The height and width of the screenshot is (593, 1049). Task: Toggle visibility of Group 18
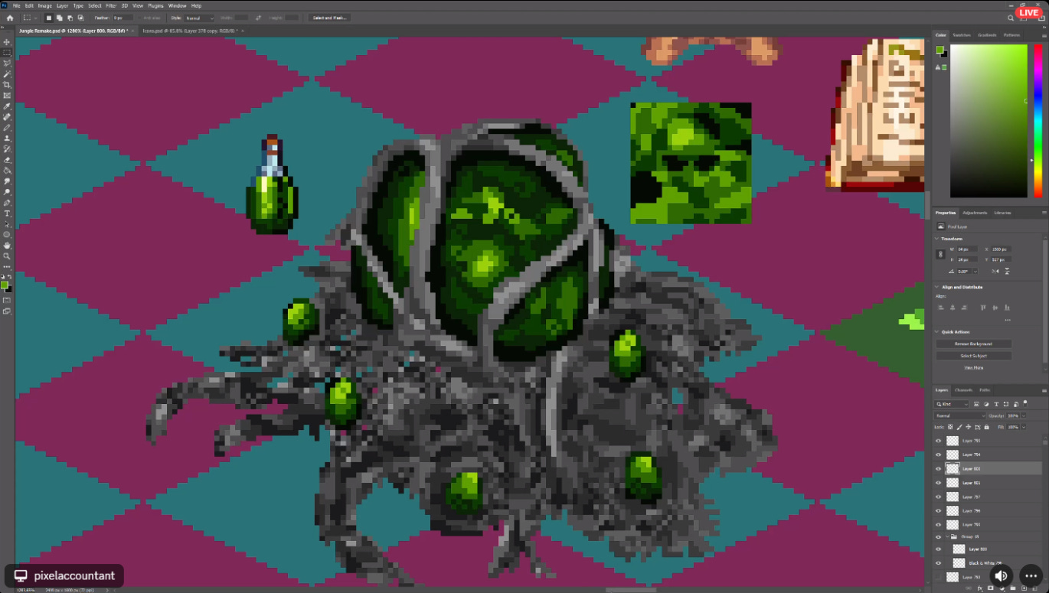pos(938,536)
